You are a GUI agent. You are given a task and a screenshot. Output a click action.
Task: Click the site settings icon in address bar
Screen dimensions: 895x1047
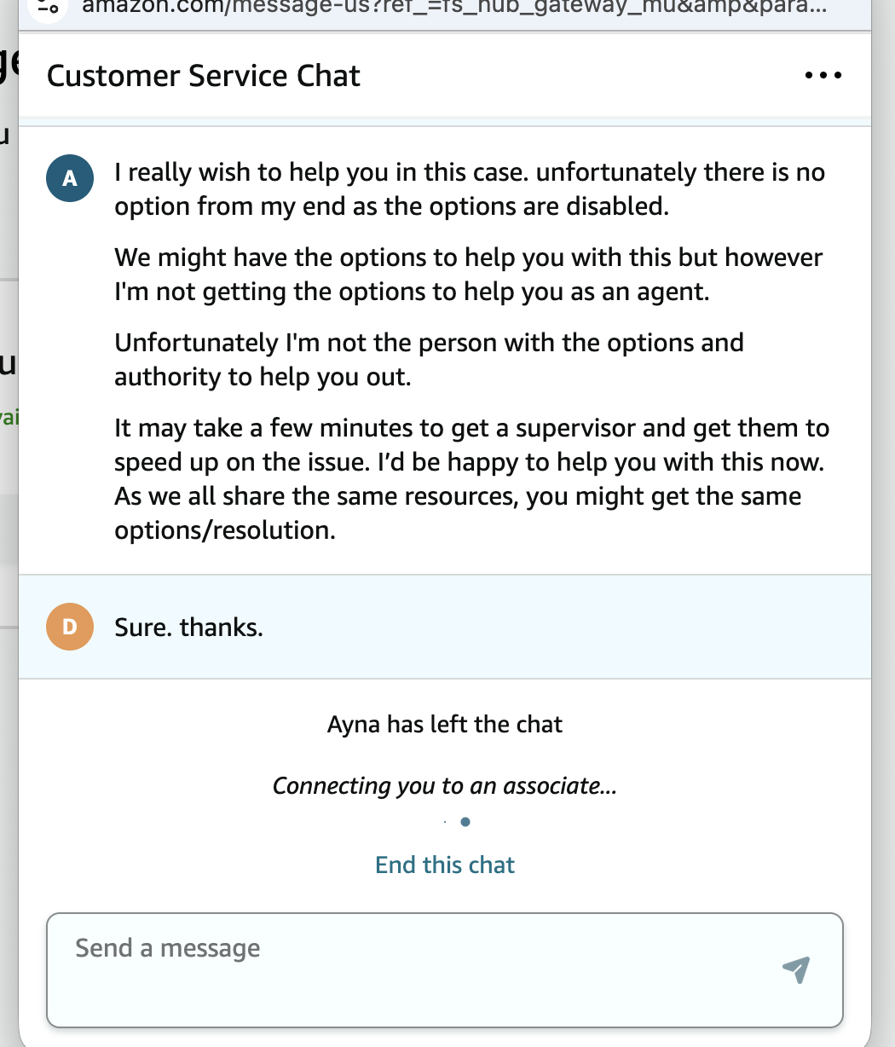pos(49,7)
